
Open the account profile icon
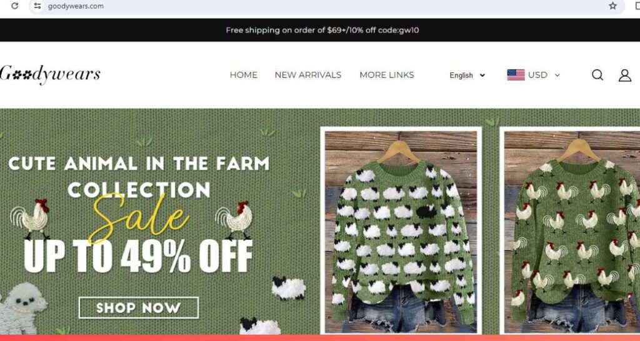(625, 75)
